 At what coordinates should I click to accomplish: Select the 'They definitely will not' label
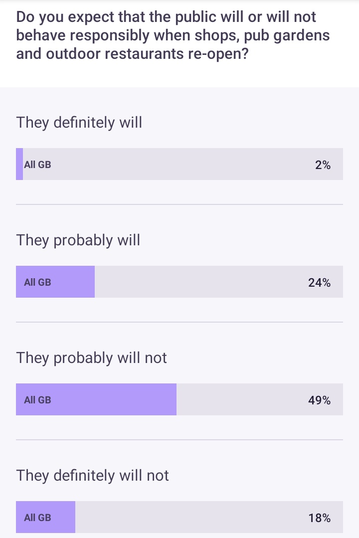(92, 476)
